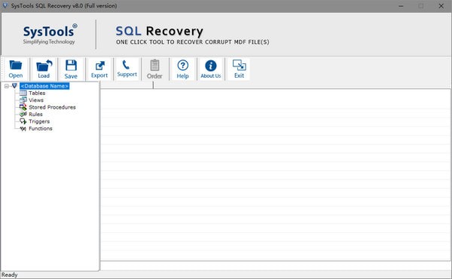Select Rules in the database tree
Image resolution: width=452 pixels, height=279 pixels.
[35, 115]
